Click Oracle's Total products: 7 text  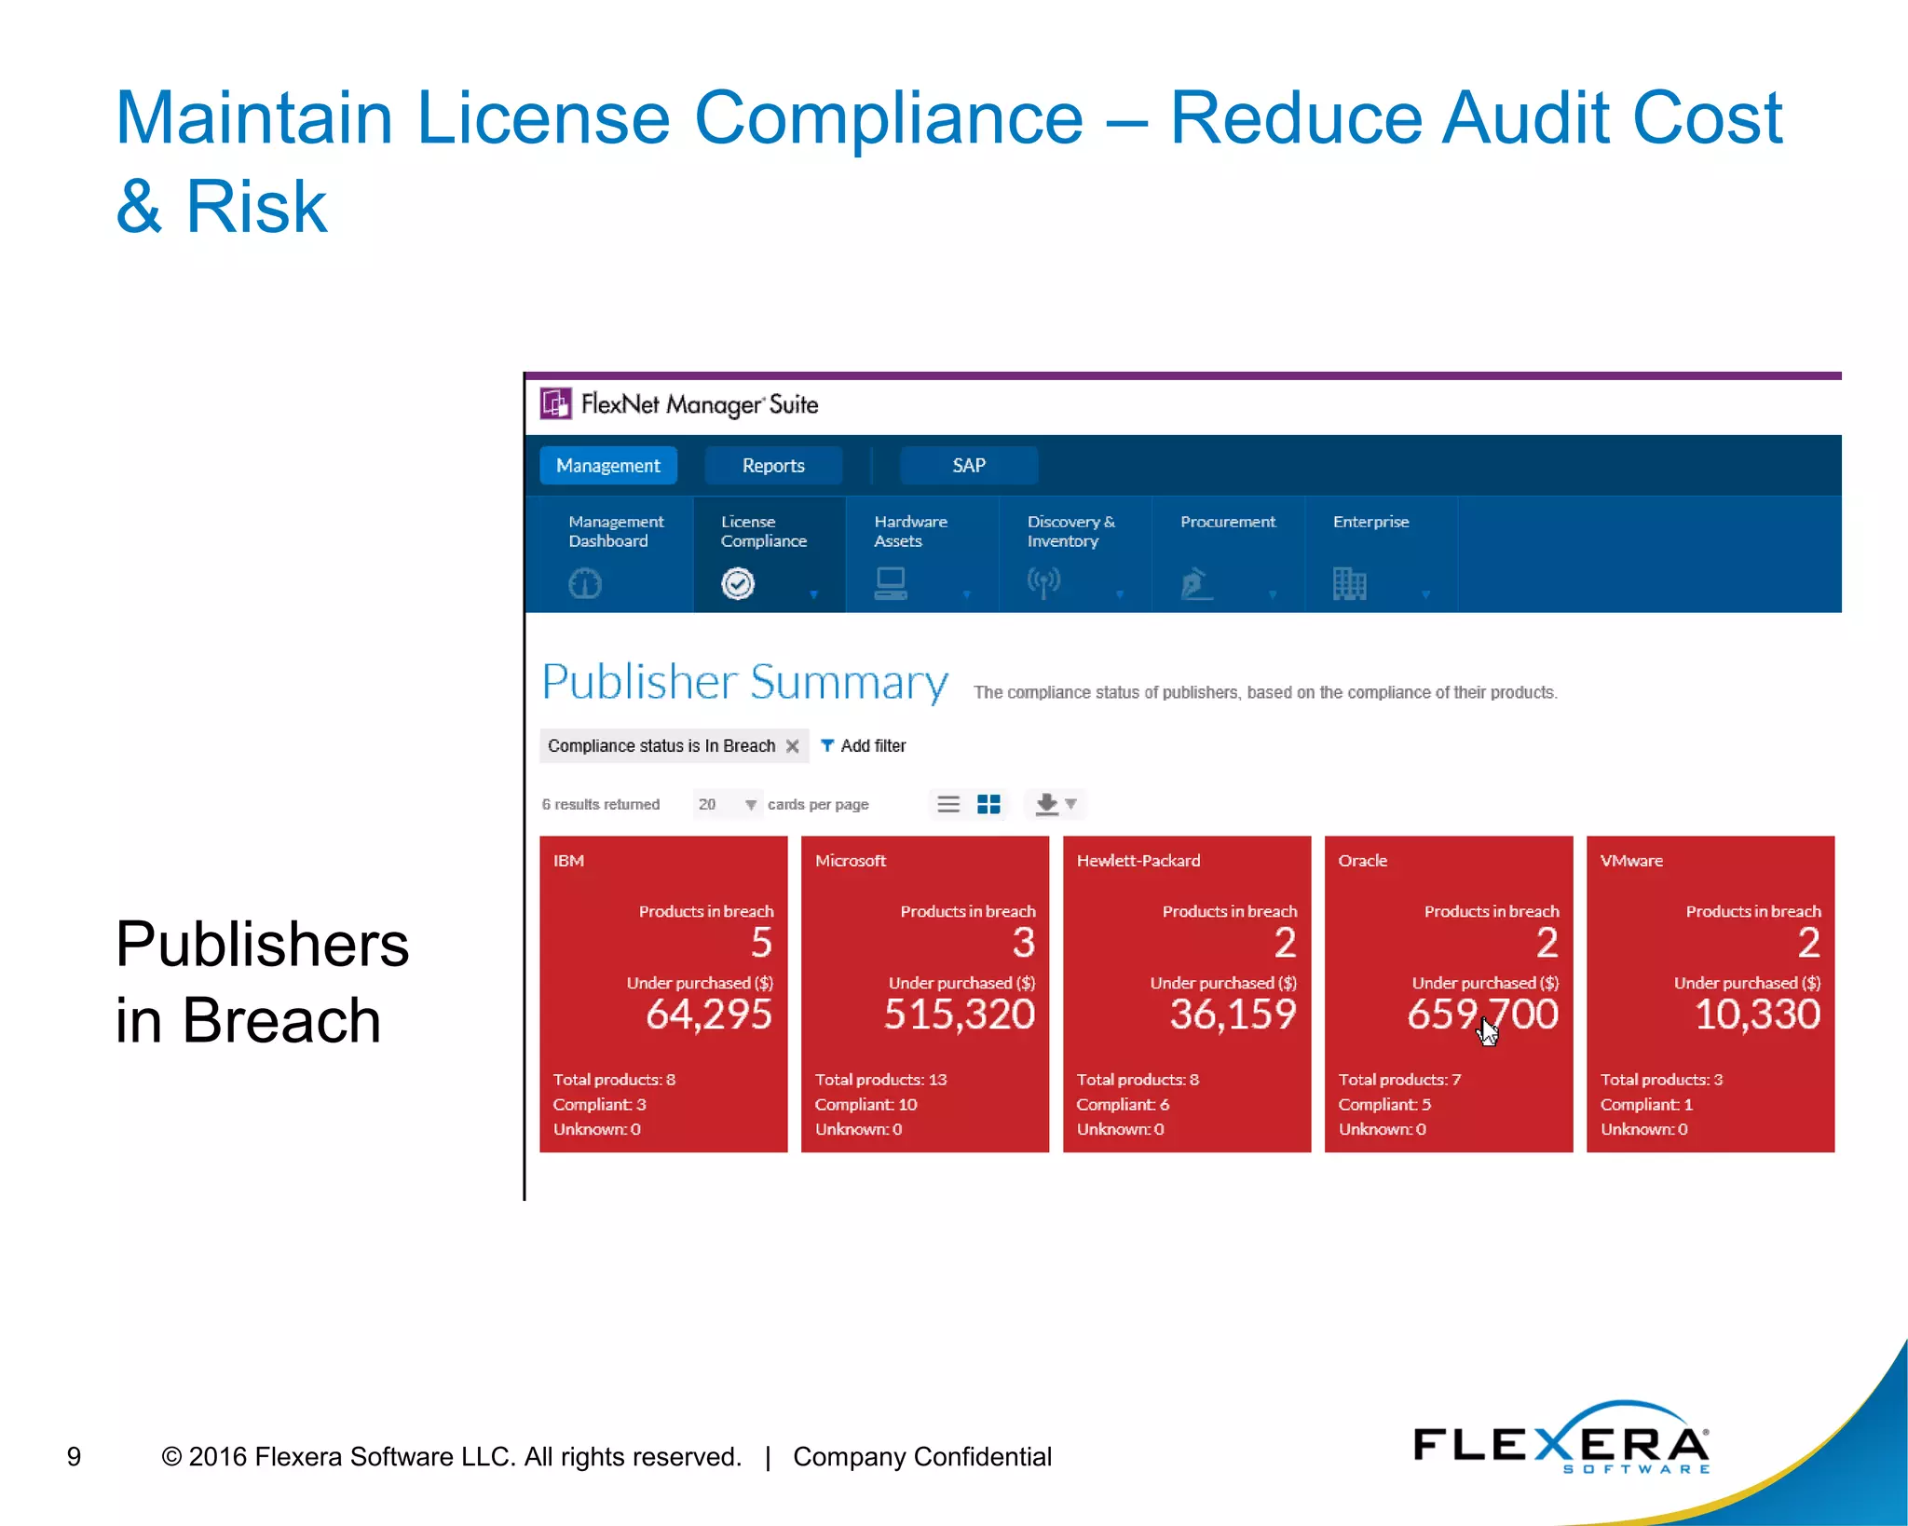point(1399,1079)
